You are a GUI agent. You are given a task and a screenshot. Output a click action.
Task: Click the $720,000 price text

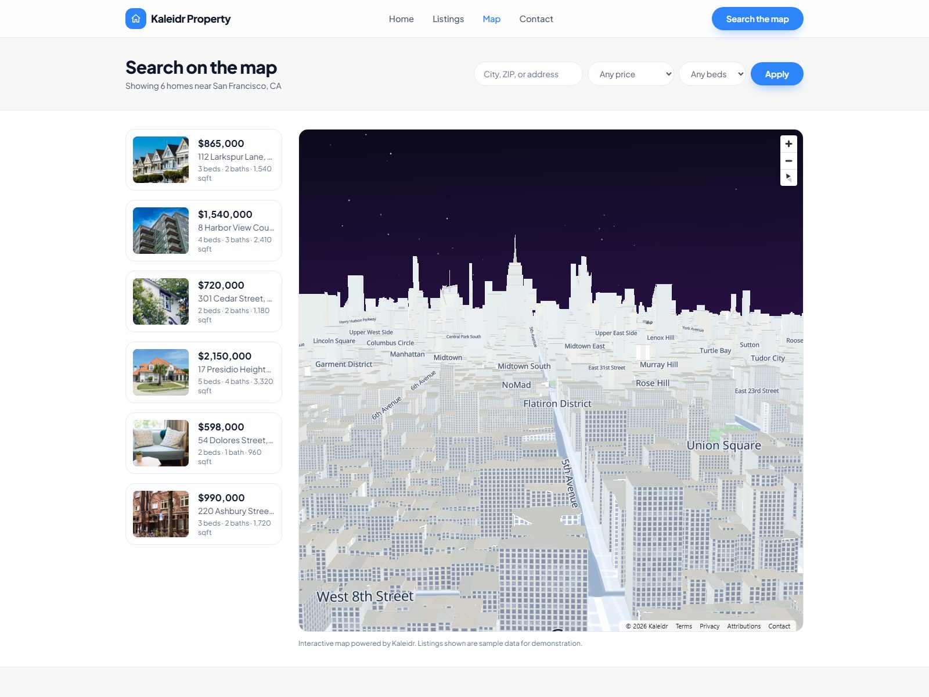[x=221, y=285]
